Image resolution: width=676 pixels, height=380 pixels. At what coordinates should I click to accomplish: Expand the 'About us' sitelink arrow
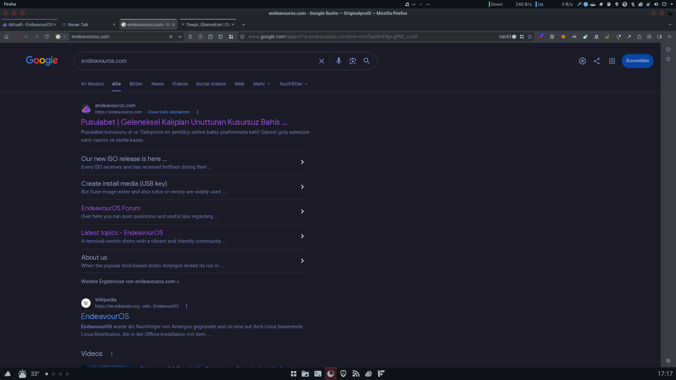(302, 261)
